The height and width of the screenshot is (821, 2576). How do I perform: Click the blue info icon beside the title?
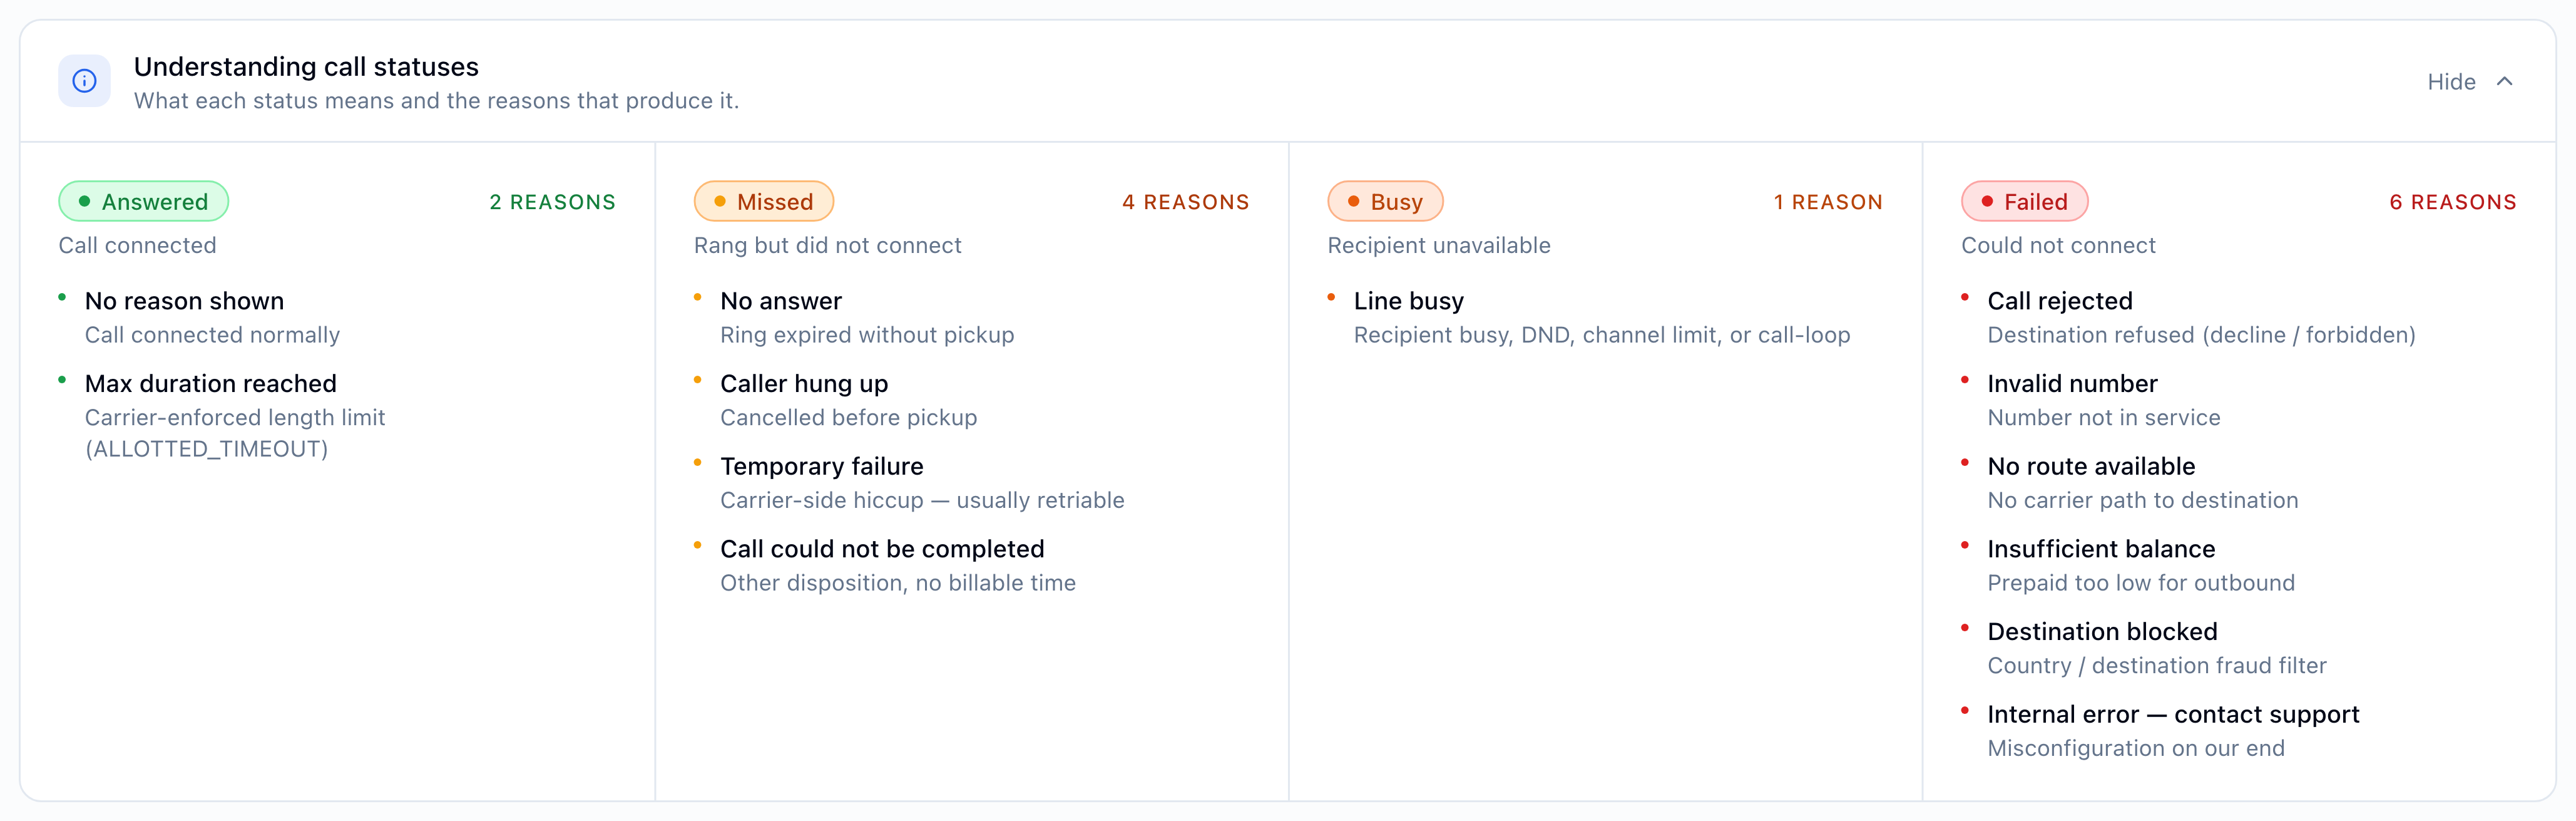(x=84, y=81)
